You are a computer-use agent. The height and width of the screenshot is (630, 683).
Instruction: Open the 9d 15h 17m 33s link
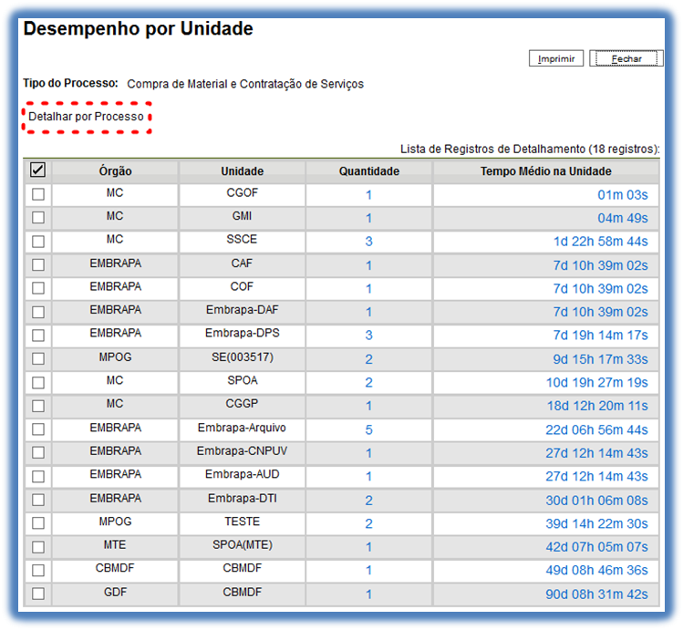click(x=601, y=359)
